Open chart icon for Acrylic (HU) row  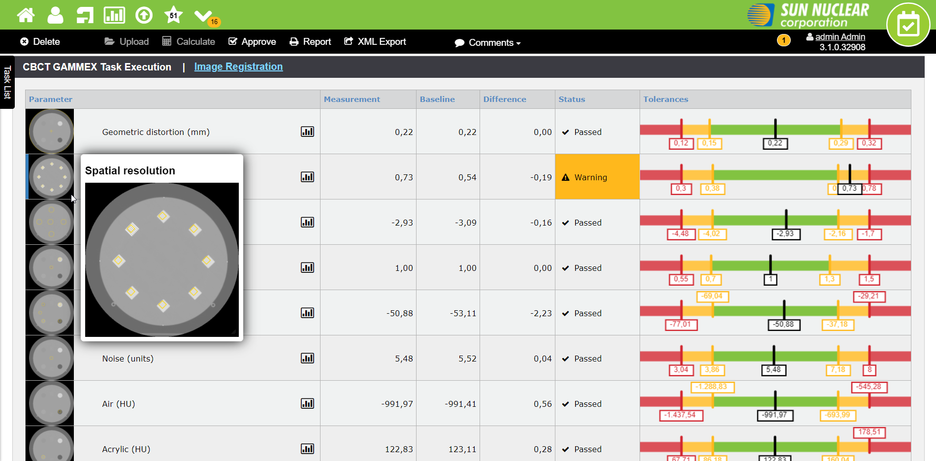(x=307, y=449)
